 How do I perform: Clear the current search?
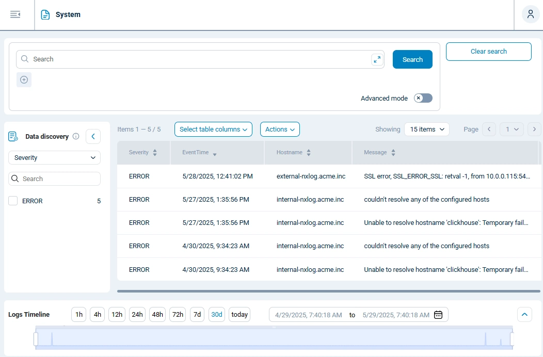(488, 52)
